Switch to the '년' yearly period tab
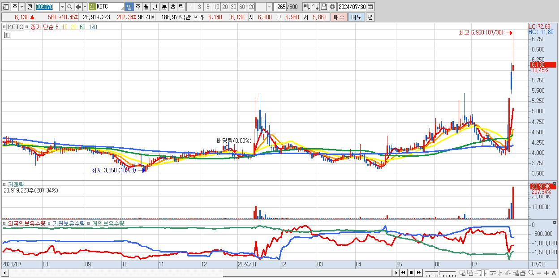559x278 pixels. point(155,7)
